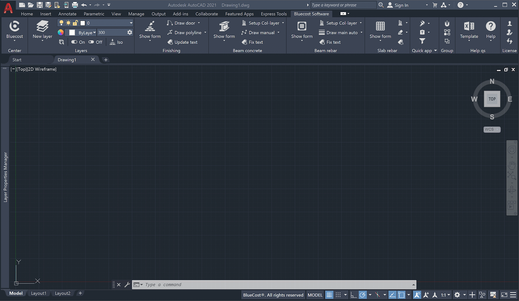The image size is (519, 301).
Task: Open the Bluecost Center icon
Action: (x=15, y=26)
